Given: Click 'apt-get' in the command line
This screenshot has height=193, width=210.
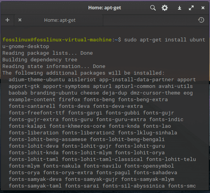Looking at the screenshot, I should coord(151,40).
